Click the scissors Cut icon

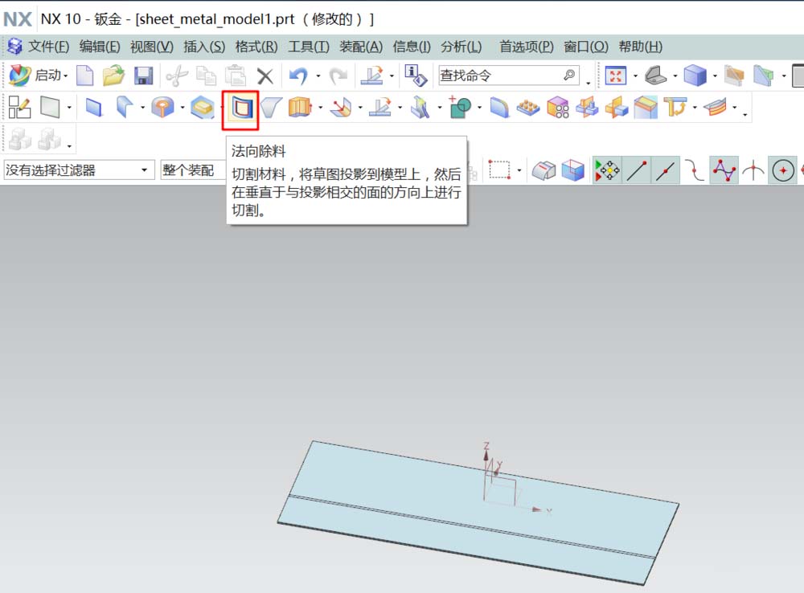178,76
